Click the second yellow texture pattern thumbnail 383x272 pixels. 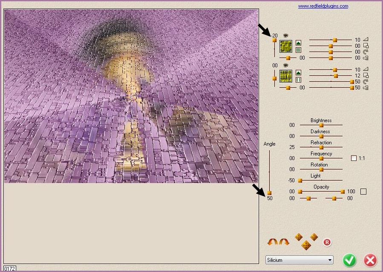pos(285,76)
